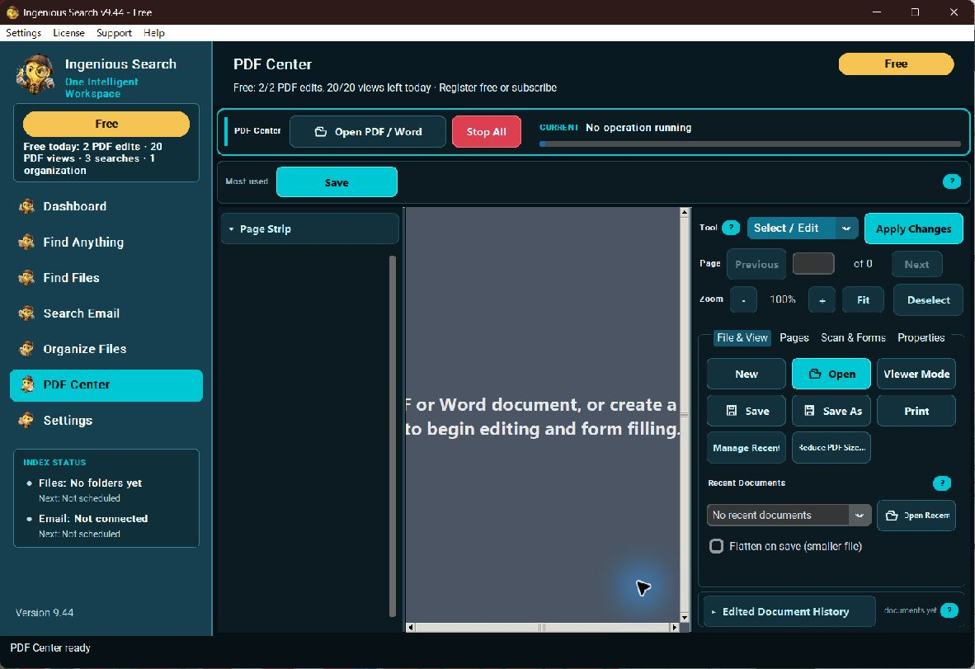This screenshot has width=975, height=669.
Task: Click the help icon next to Tool label
Action: [731, 228]
